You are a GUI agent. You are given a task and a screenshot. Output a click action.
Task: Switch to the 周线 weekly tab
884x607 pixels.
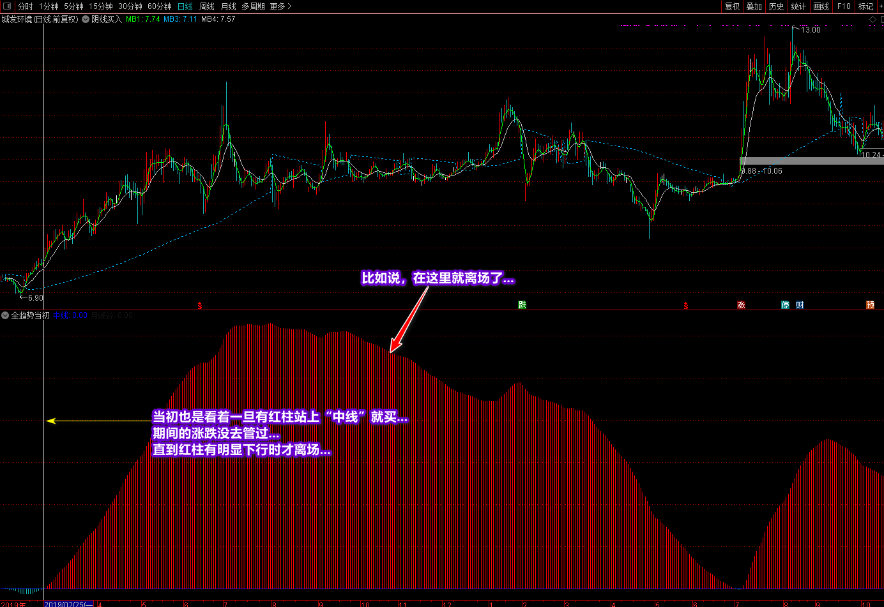click(207, 6)
